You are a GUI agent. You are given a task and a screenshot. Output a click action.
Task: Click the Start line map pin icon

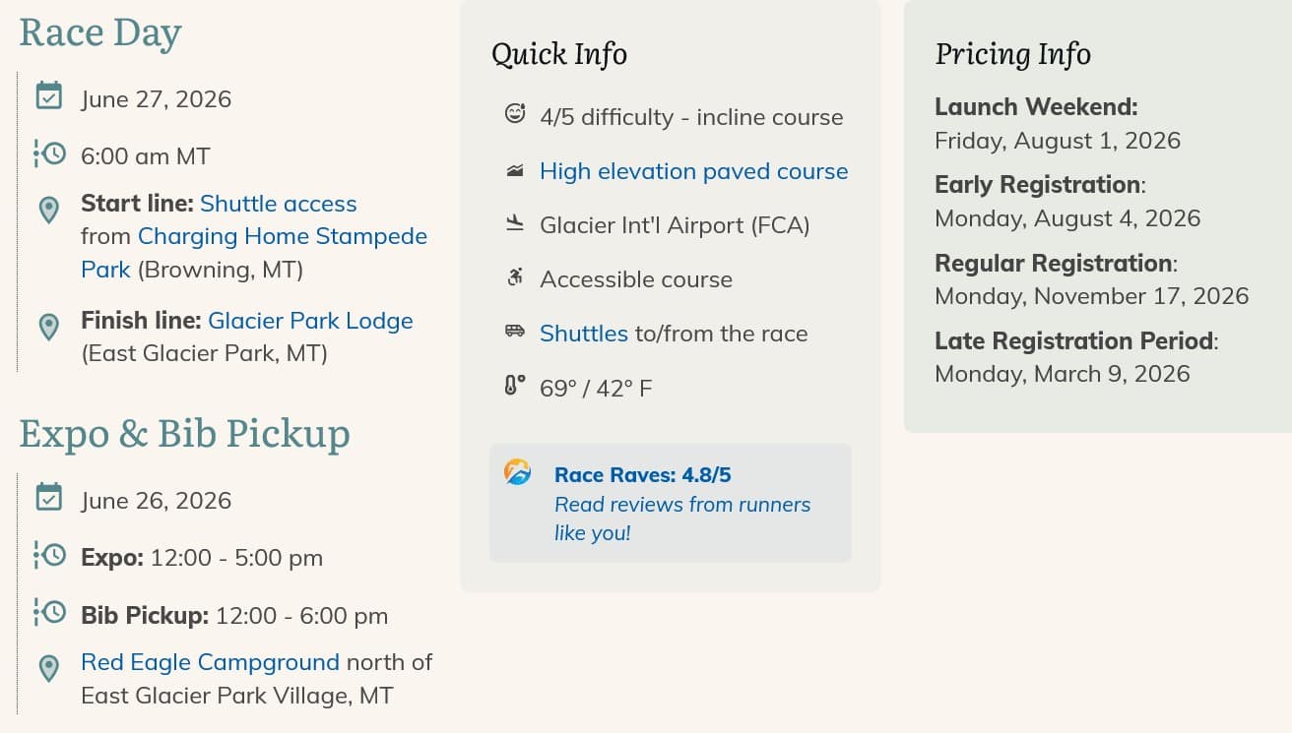click(48, 209)
